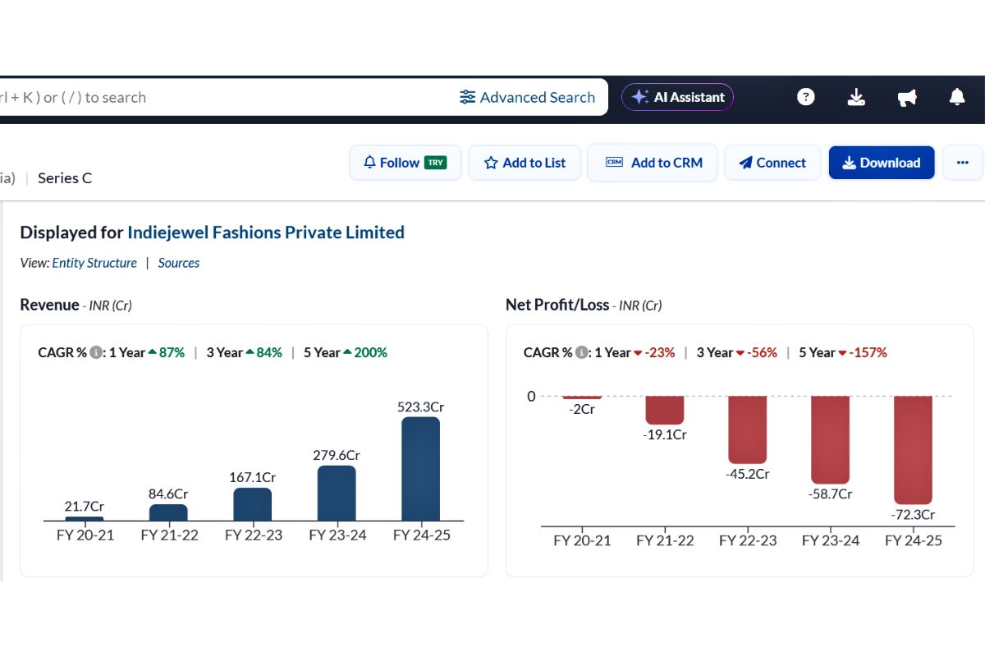Click the Series C label

tap(65, 178)
